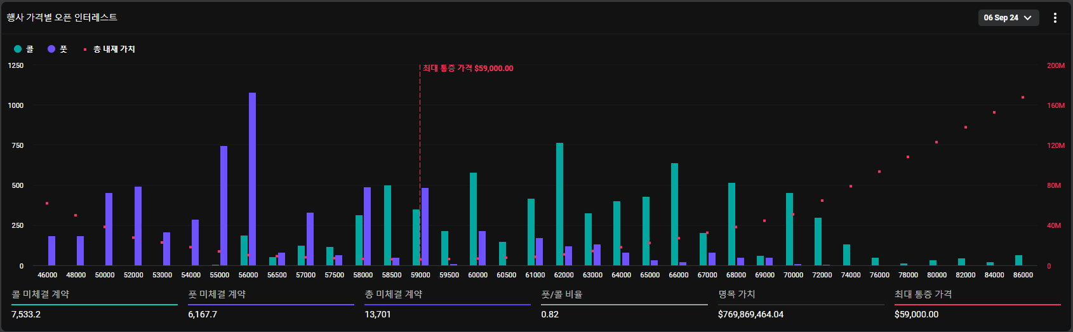Click the 풋 미체결 계약 summary stat
The height and width of the screenshot is (332, 1073).
(217, 295)
